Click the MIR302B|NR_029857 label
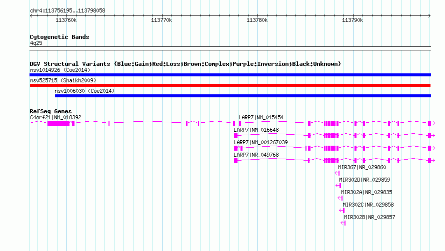The height and width of the screenshot is (251, 445). [x=369, y=217]
